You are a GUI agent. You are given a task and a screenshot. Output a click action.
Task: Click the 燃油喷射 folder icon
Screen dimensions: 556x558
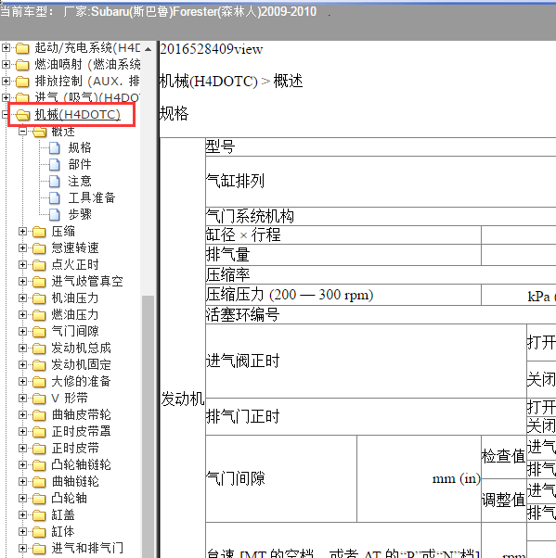click(22, 65)
